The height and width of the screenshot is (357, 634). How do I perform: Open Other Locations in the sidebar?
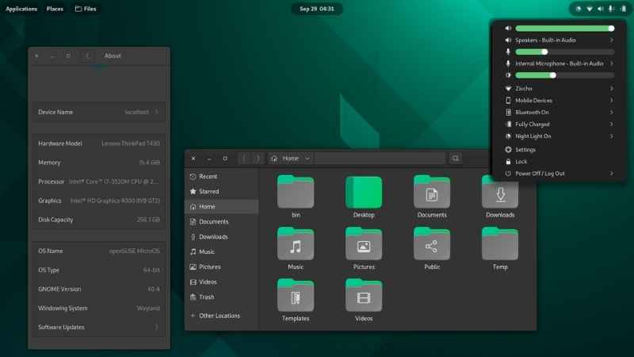point(222,315)
